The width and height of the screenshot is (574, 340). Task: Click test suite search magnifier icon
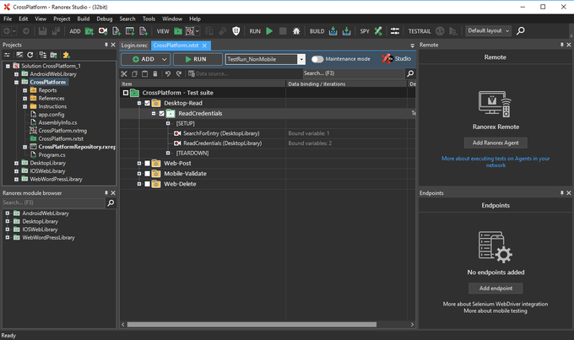click(x=410, y=73)
